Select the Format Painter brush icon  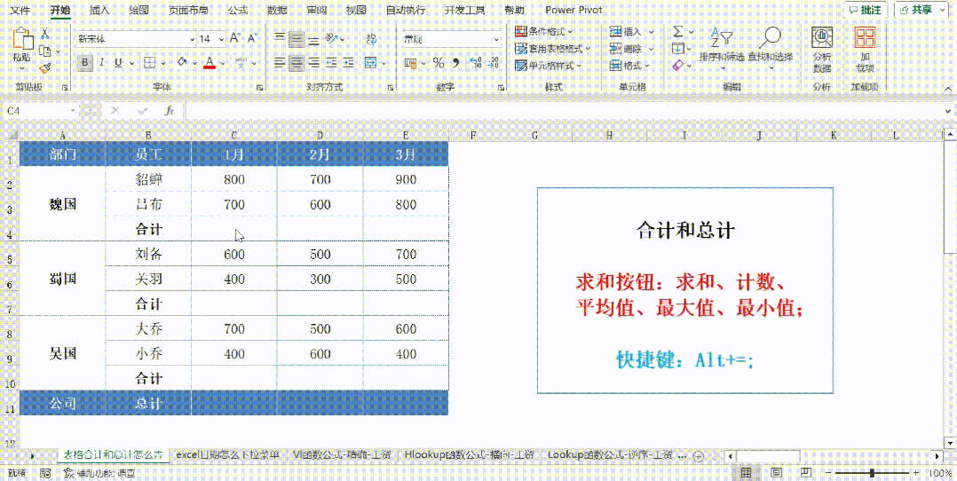tap(45, 67)
